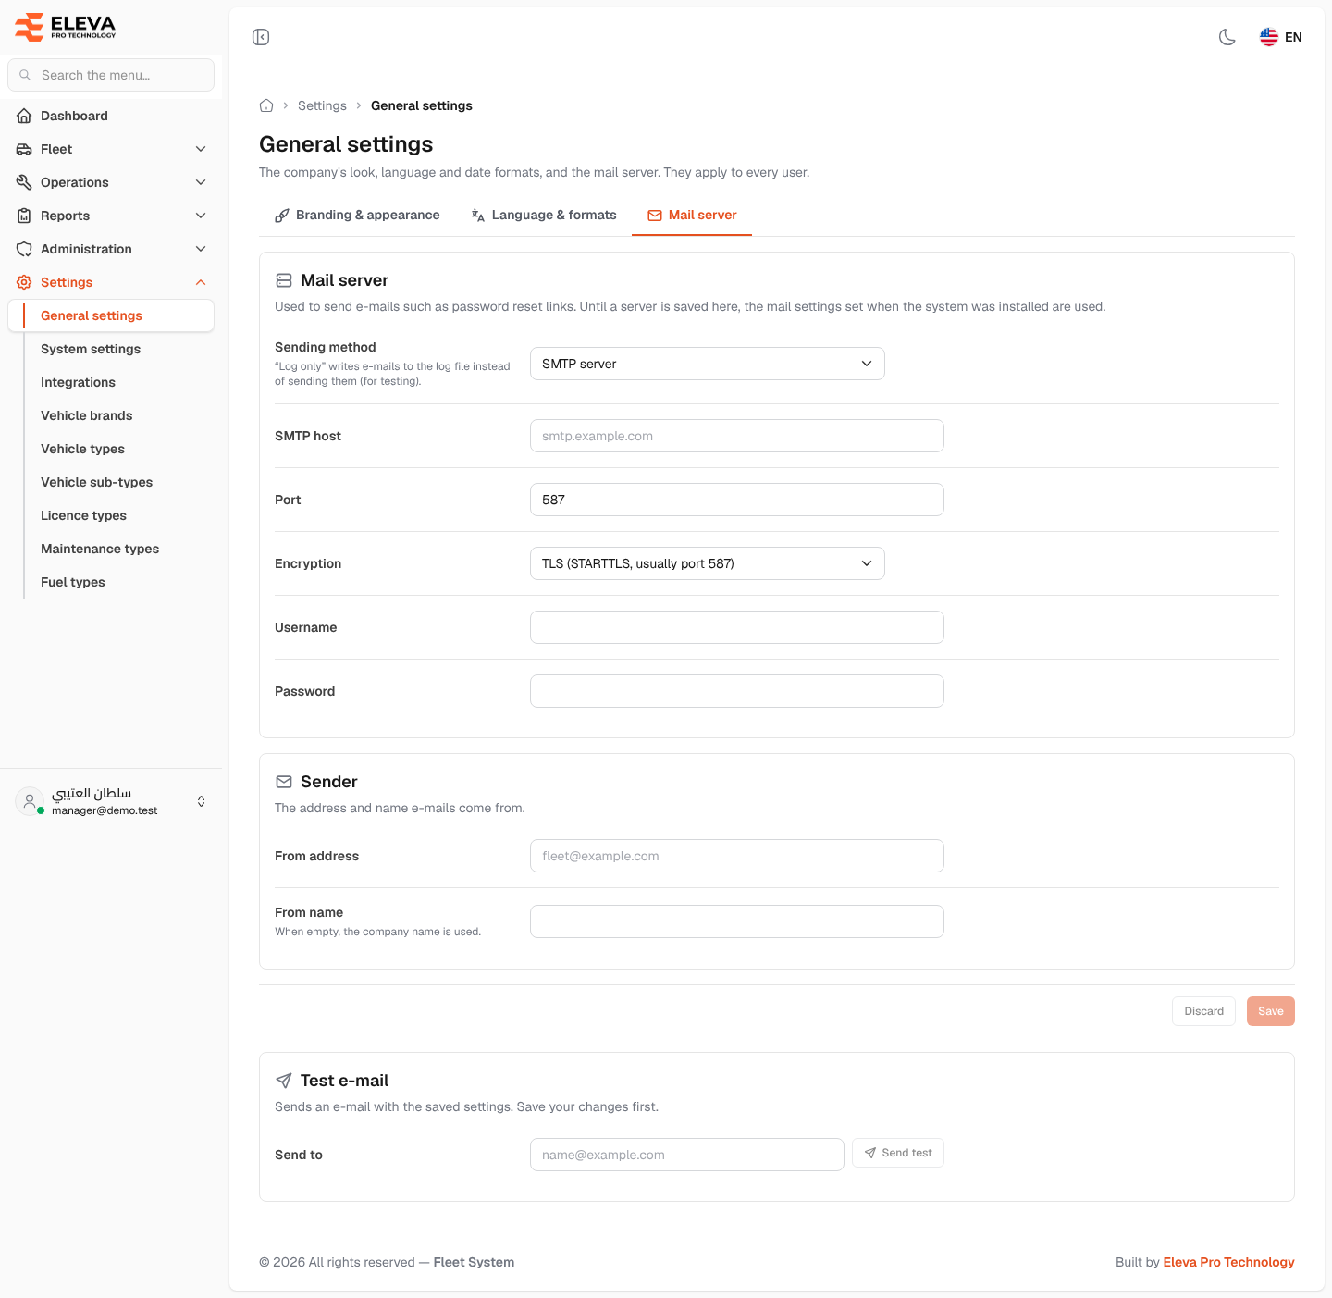Screen dimensions: 1332x1298
Task: Select the Mail server tab
Action: tap(692, 215)
